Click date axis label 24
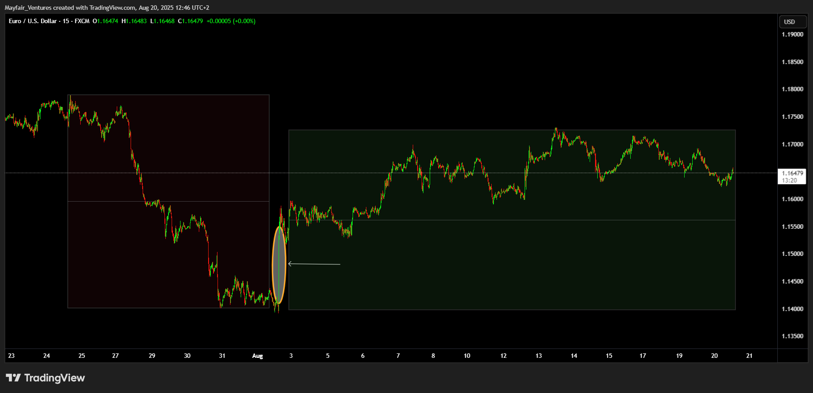The image size is (813, 393). coord(46,356)
